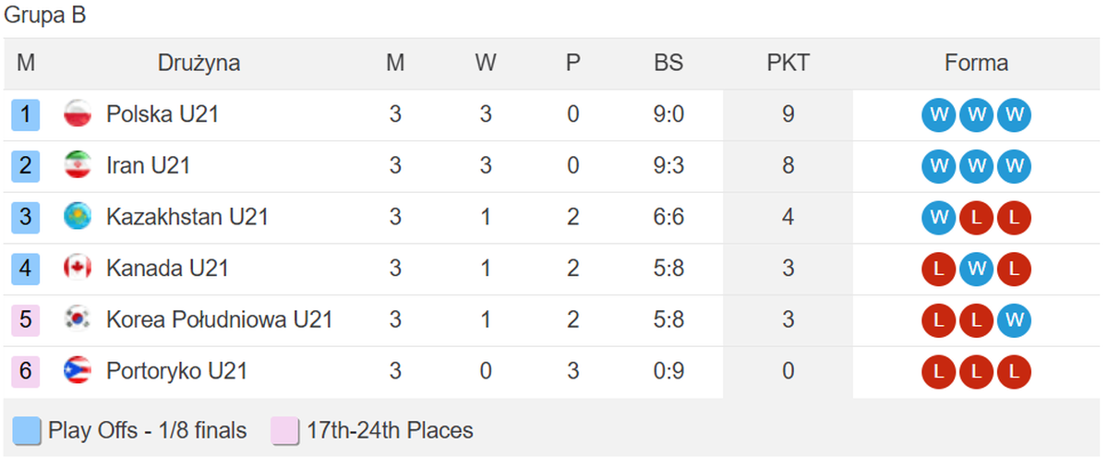This screenshot has width=1108, height=468.
Task: Open the Polska U21 team link
Action: pyautogui.click(x=163, y=114)
